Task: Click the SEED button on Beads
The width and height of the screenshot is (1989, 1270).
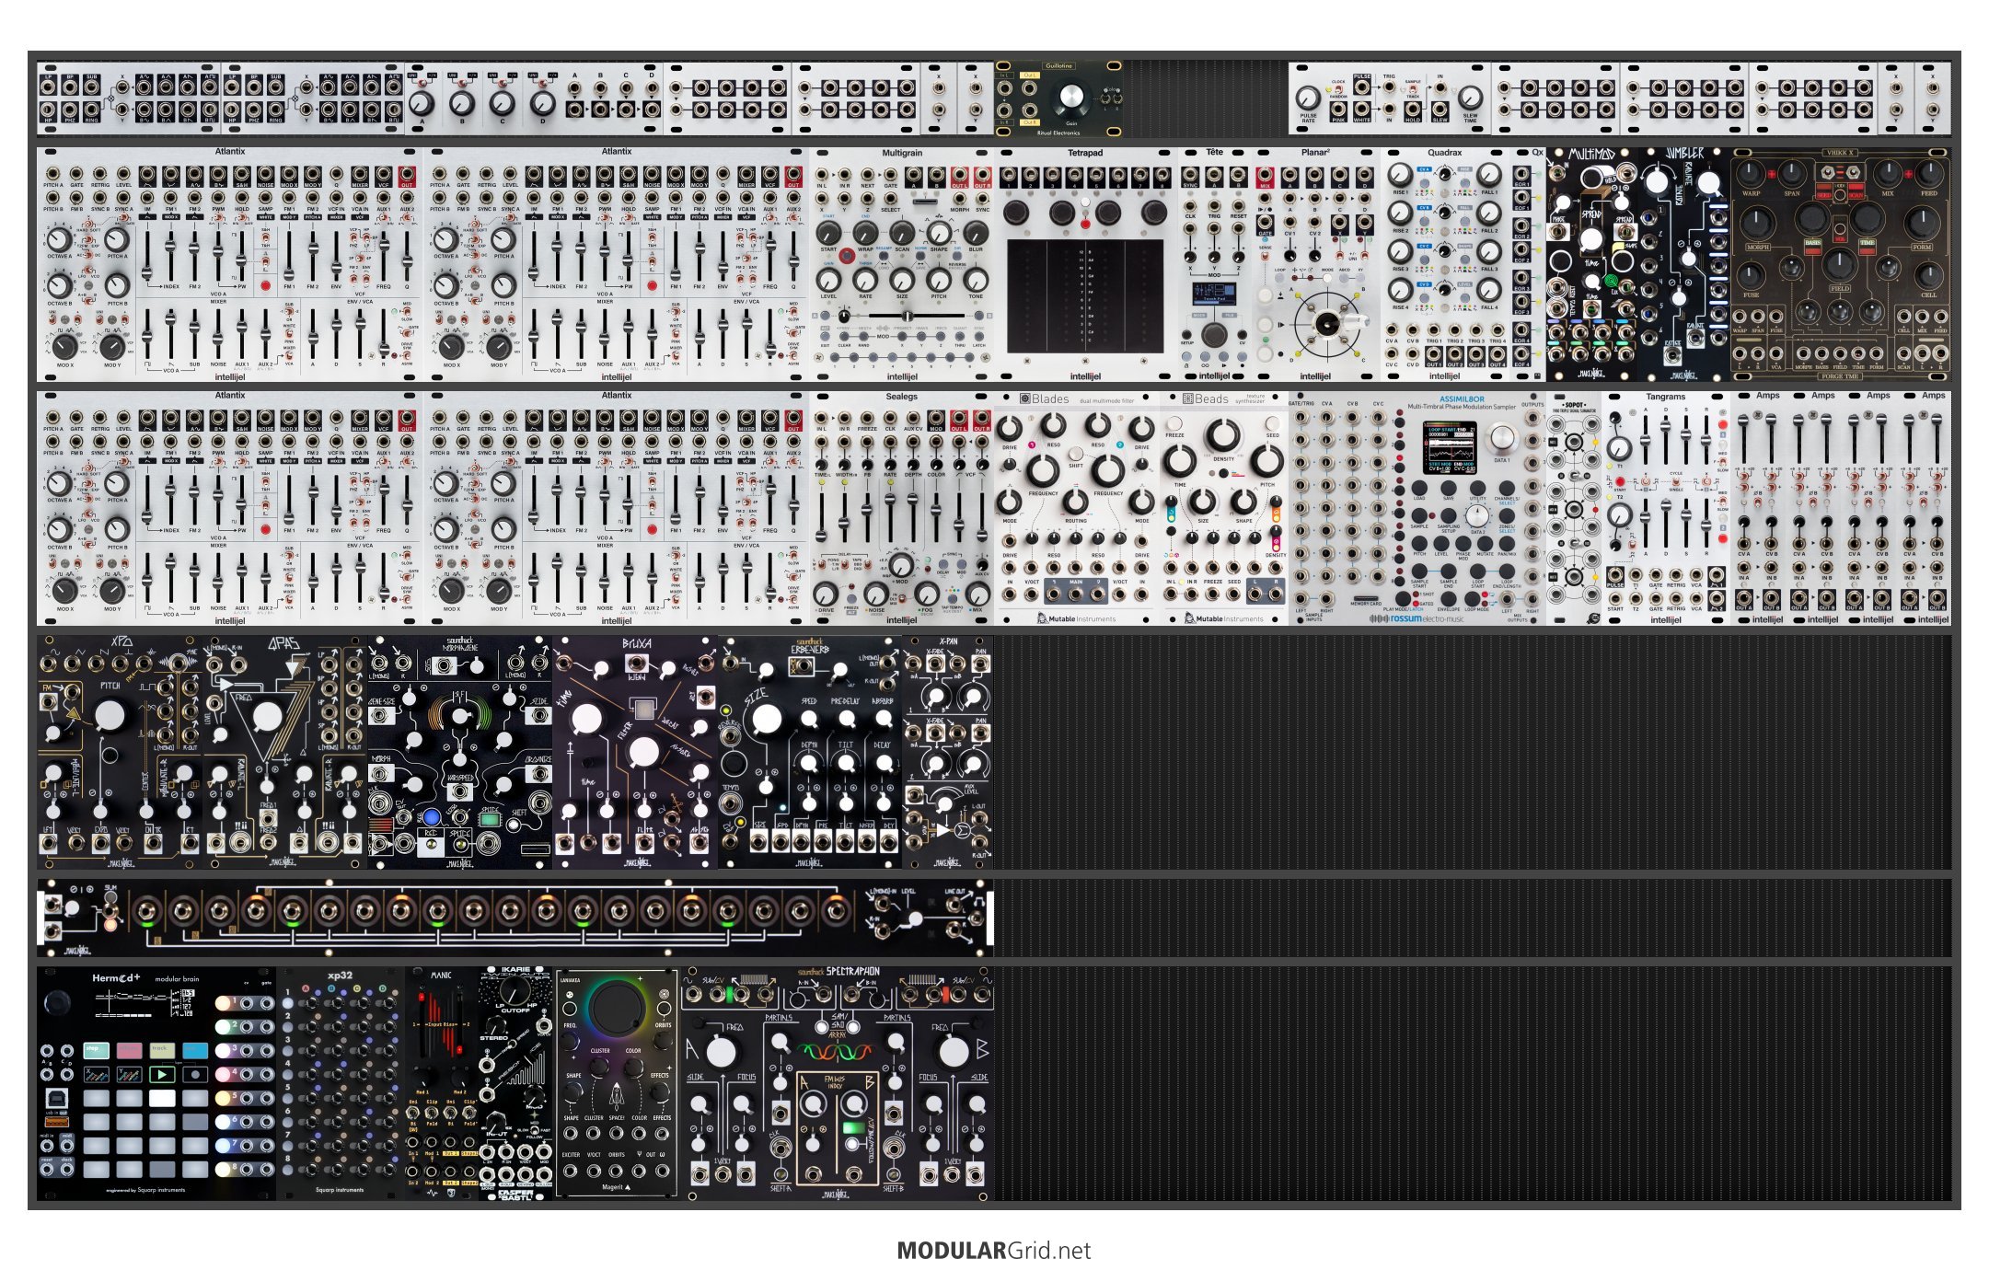Action: coord(1272,424)
